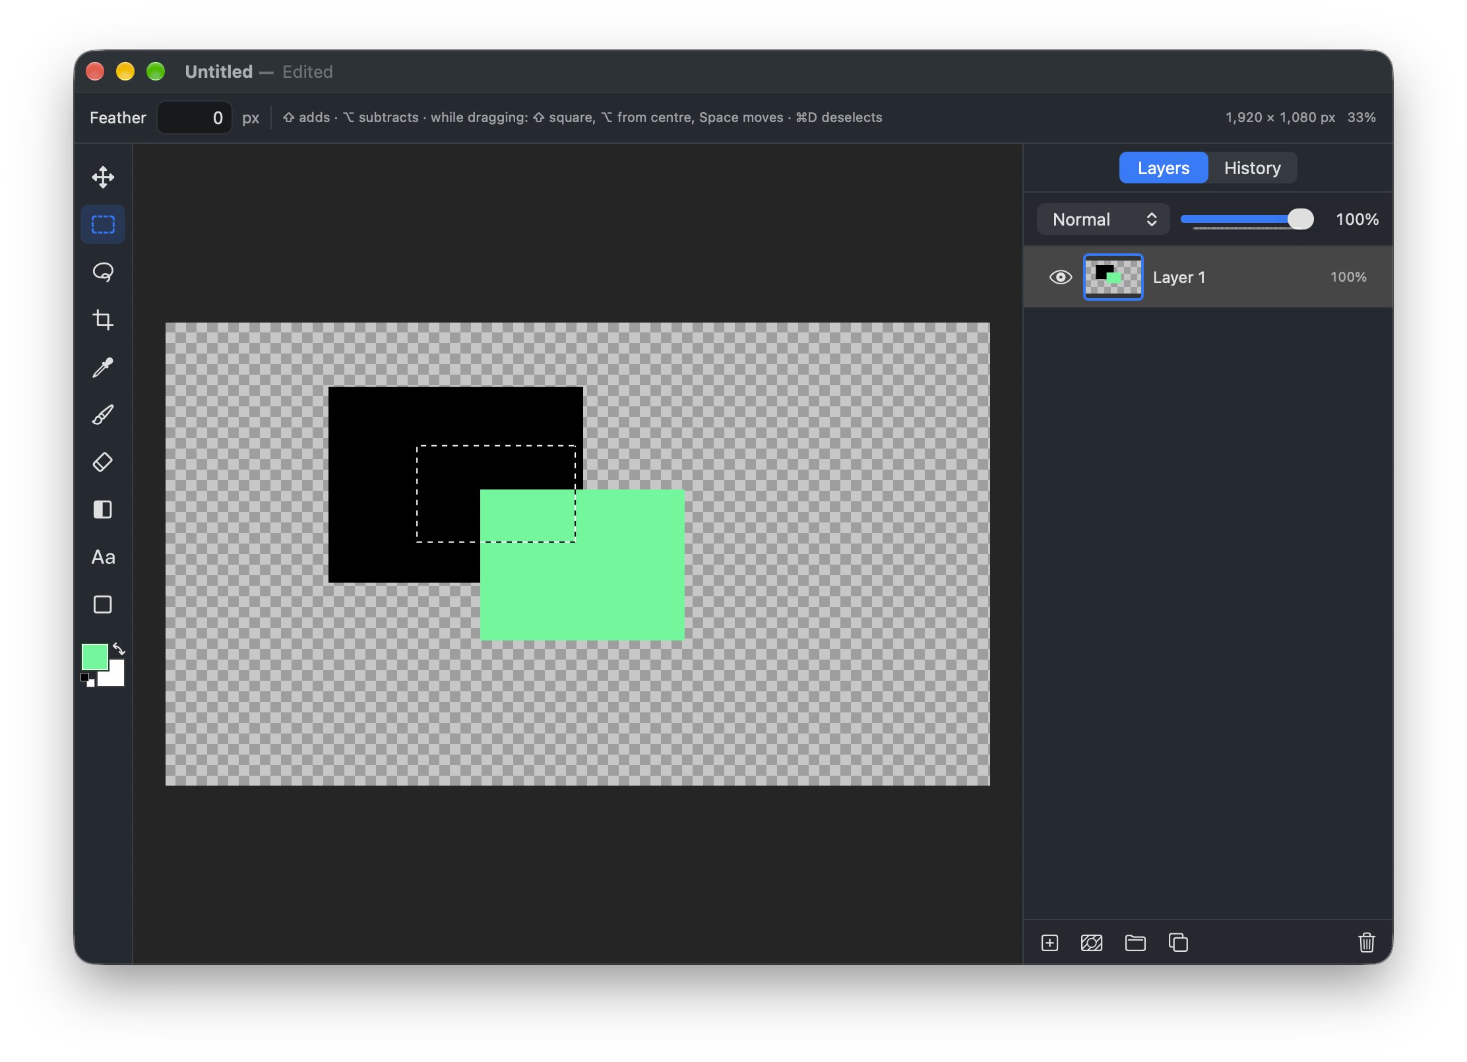Open the Normal blend mode dropdown
The image size is (1467, 1062).
pyautogui.click(x=1103, y=219)
